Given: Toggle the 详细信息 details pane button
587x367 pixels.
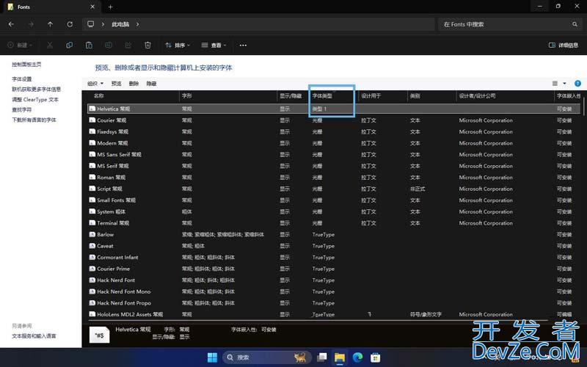Looking at the screenshot, I should 563,46.
